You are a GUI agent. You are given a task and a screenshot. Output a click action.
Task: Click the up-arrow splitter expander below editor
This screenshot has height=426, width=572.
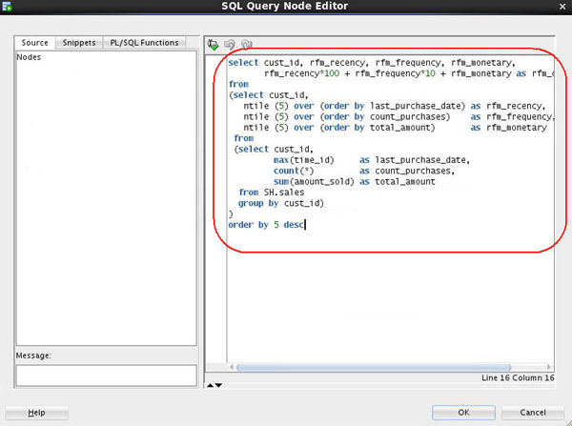(x=211, y=385)
